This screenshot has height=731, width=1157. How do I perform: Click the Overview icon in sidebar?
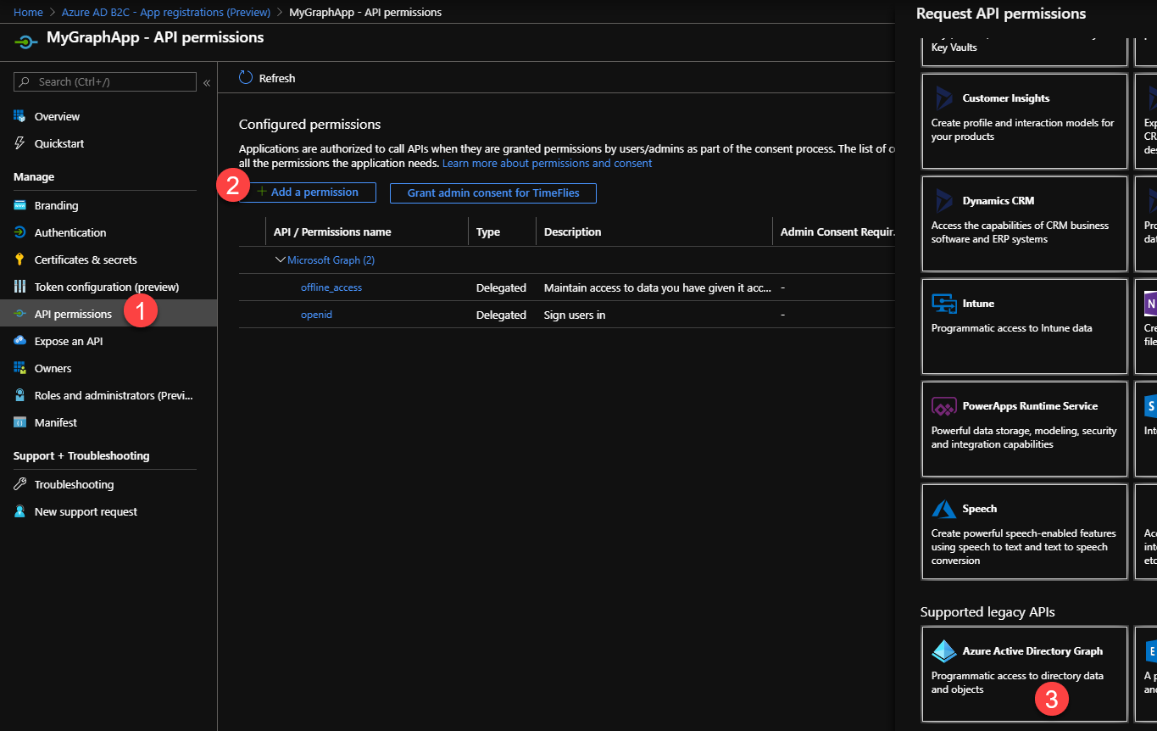point(19,116)
